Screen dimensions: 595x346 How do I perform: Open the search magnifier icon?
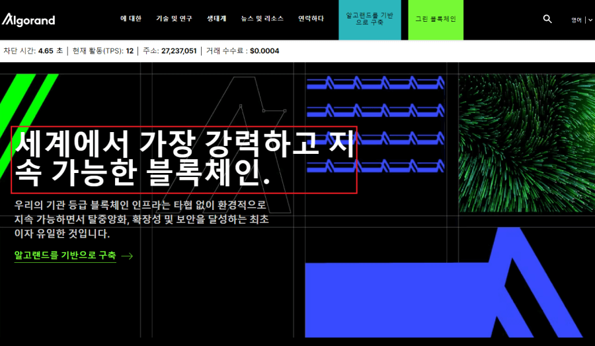coord(547,19)
